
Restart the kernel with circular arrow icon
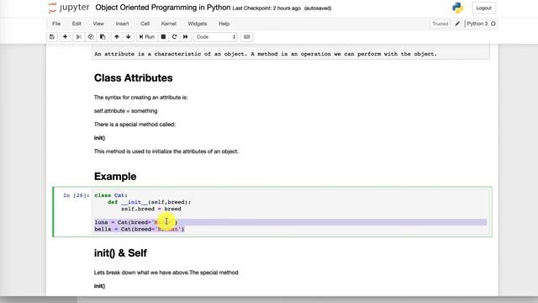[174, 37]
